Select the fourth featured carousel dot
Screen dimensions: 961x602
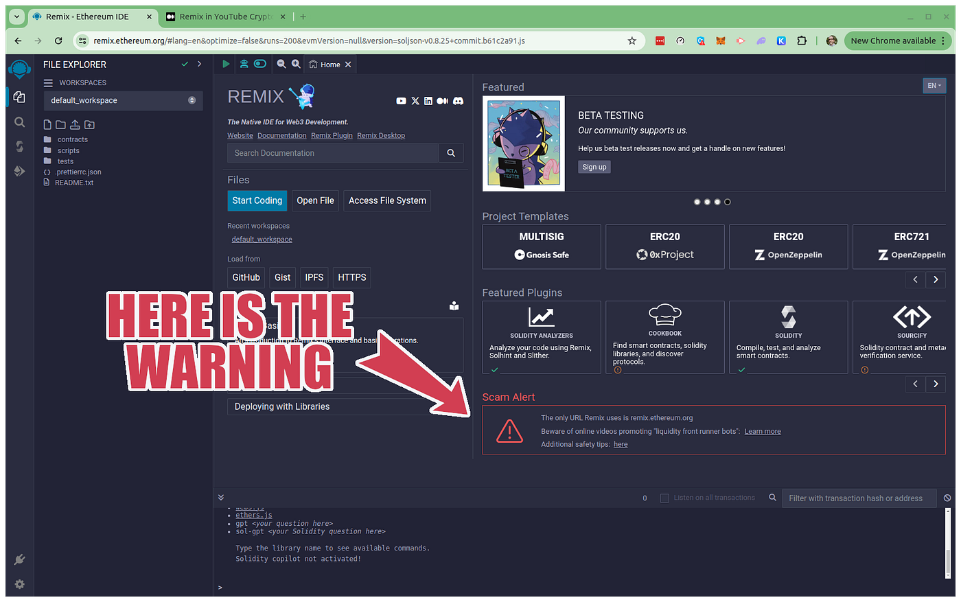tap(728, 202)
